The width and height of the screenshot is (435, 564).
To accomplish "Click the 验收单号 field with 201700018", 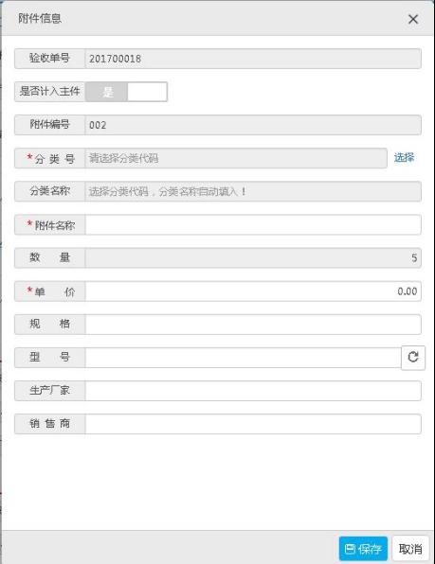I will point(253,59).
